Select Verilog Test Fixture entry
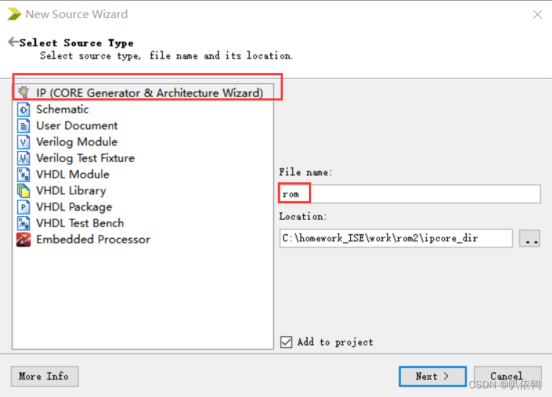552x397 pixels. [x=85, y=158]
